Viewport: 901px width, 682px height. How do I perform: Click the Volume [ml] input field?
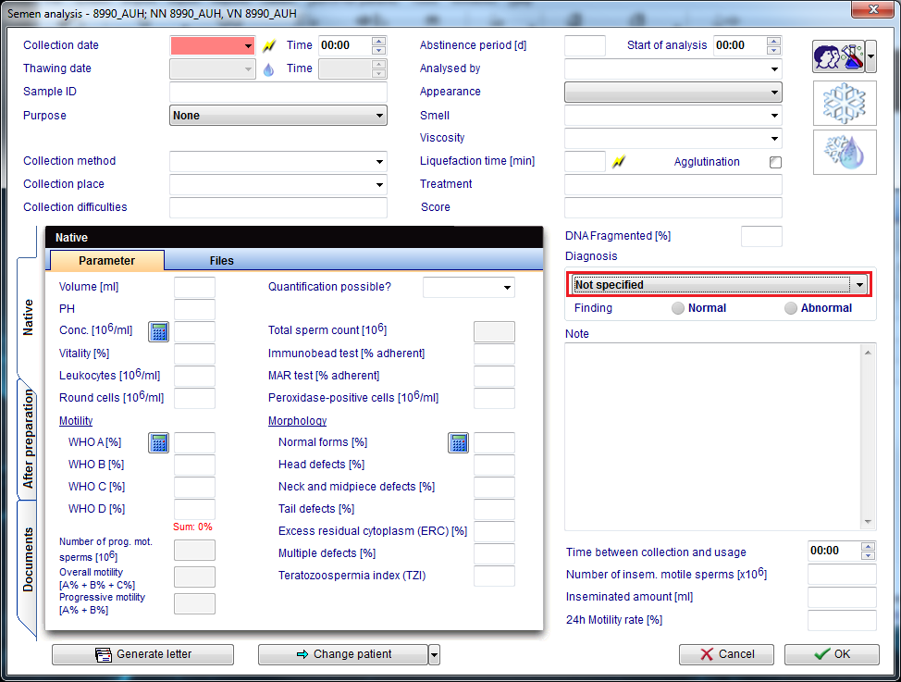pyautogui.click(x=194, y=288)
